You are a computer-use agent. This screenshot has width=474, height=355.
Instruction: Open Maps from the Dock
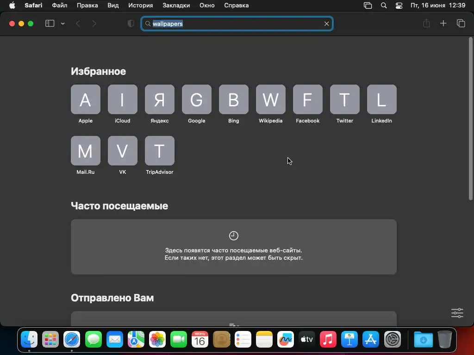pyautogui.click(x=136, y=339)
